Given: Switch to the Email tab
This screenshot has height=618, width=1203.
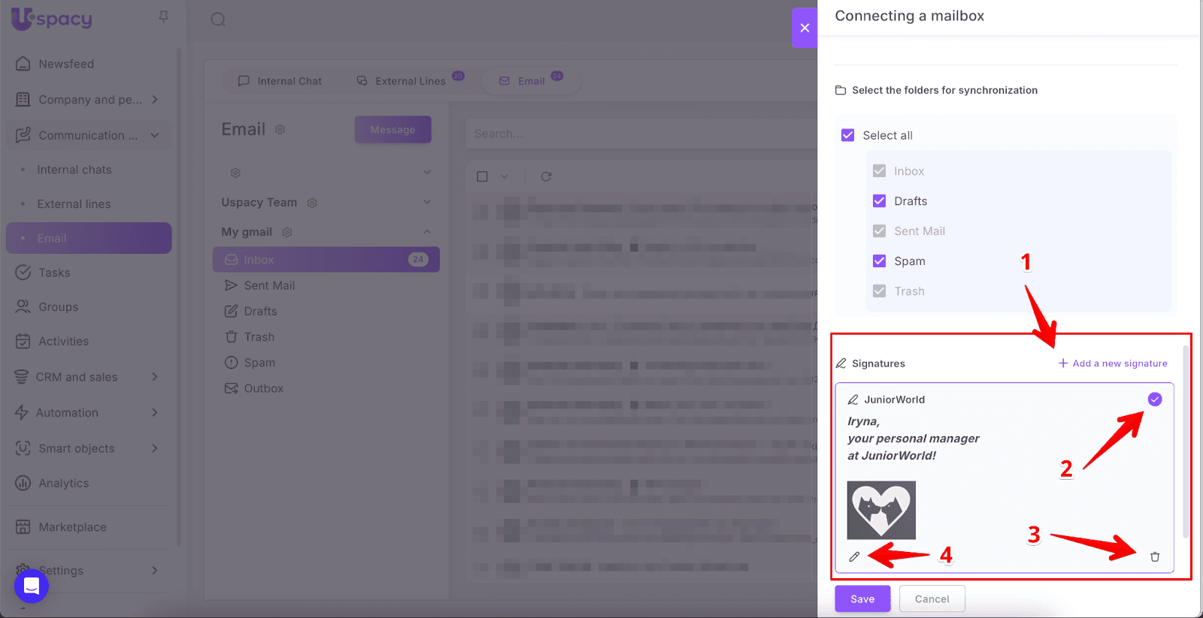Looking at the screenshot, I should click(531, 80).
